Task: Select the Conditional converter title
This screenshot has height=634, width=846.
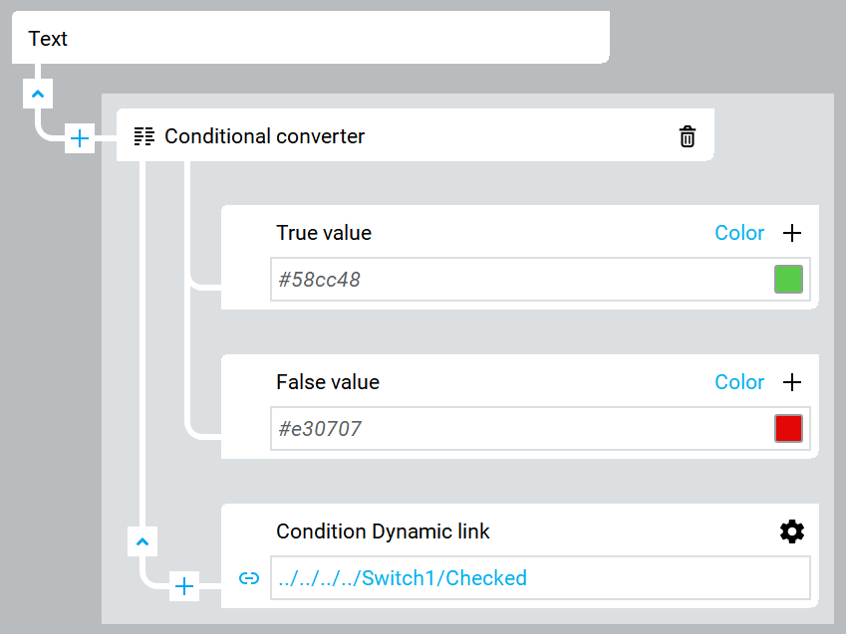Action: (x=264, y=136)
